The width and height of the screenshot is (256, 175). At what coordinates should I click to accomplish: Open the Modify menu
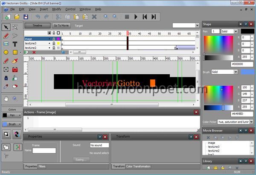coord(56,9)
